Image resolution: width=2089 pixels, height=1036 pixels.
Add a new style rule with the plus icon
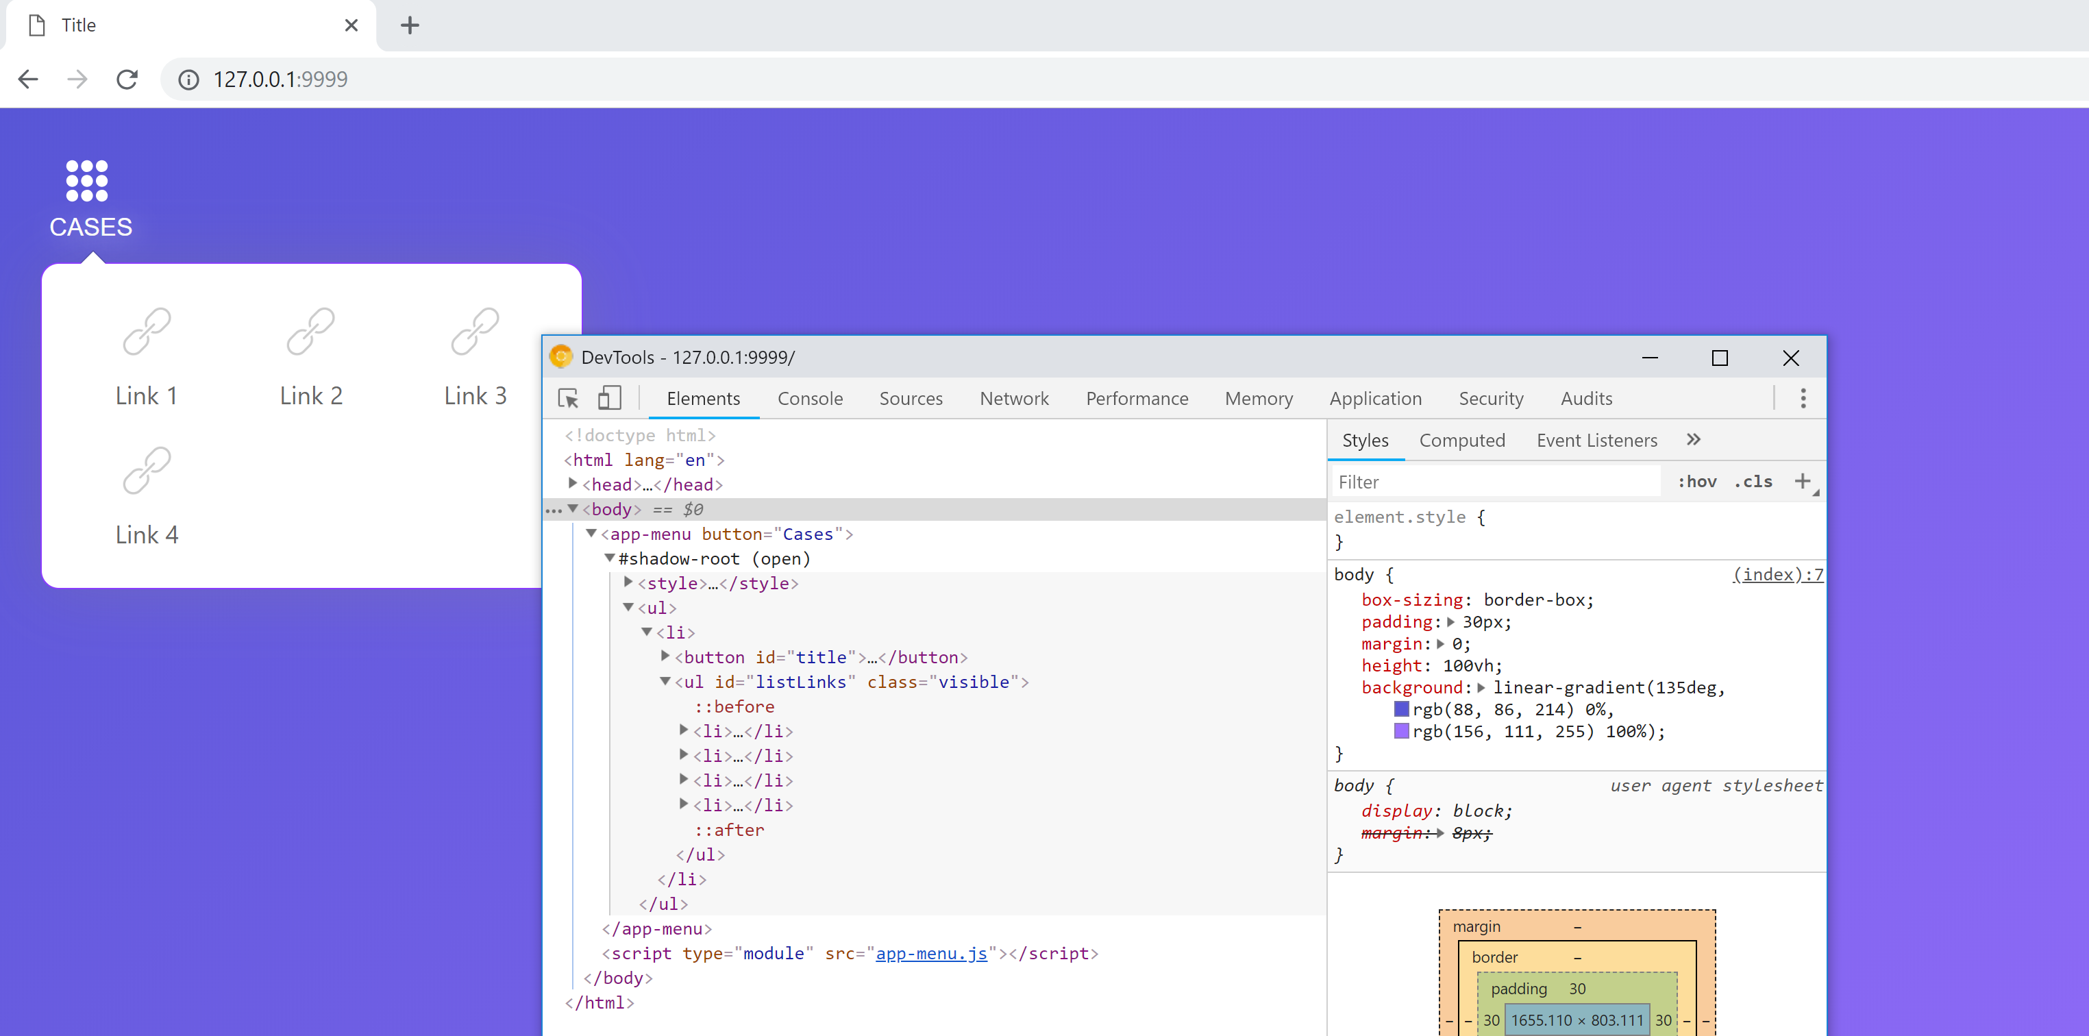pos(1802,480)
